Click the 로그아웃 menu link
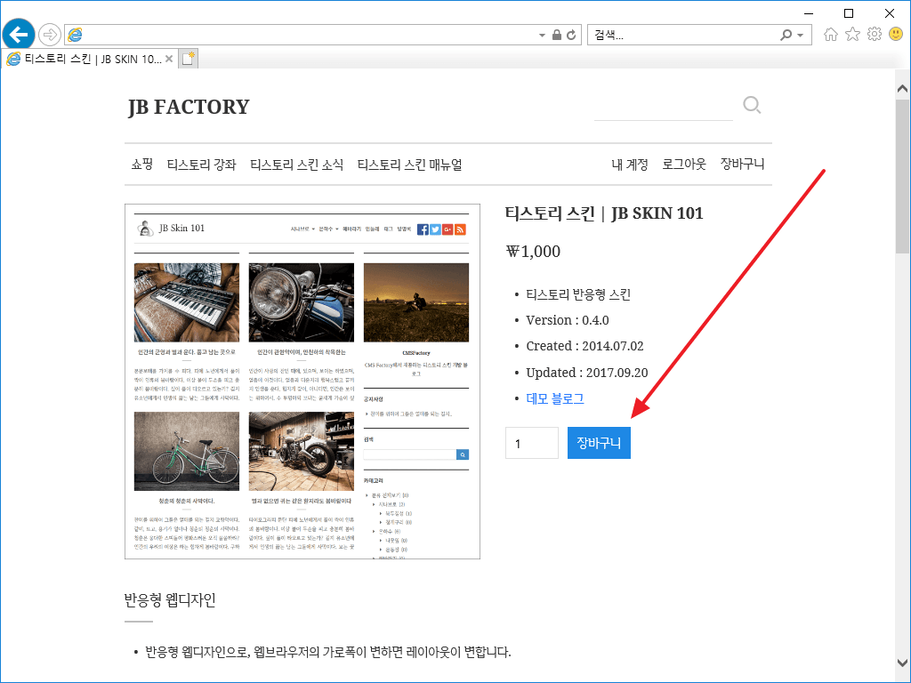This screenshot has height=683, width=911. coord(684,165)
